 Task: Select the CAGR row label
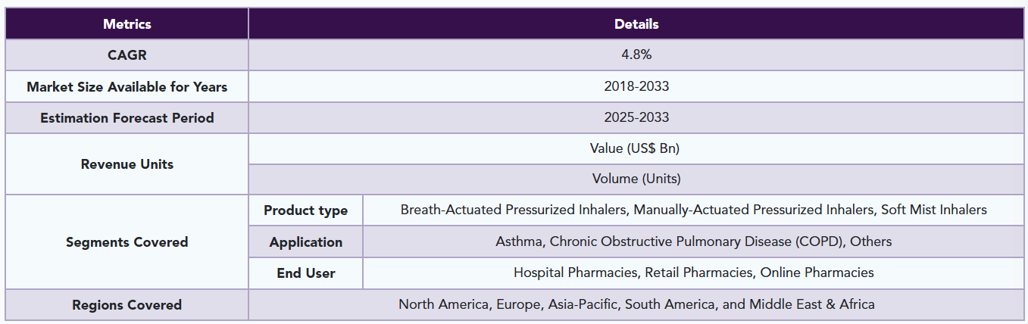click(x=127, y=55)
